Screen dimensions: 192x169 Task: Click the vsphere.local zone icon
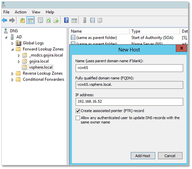(25, 67)
